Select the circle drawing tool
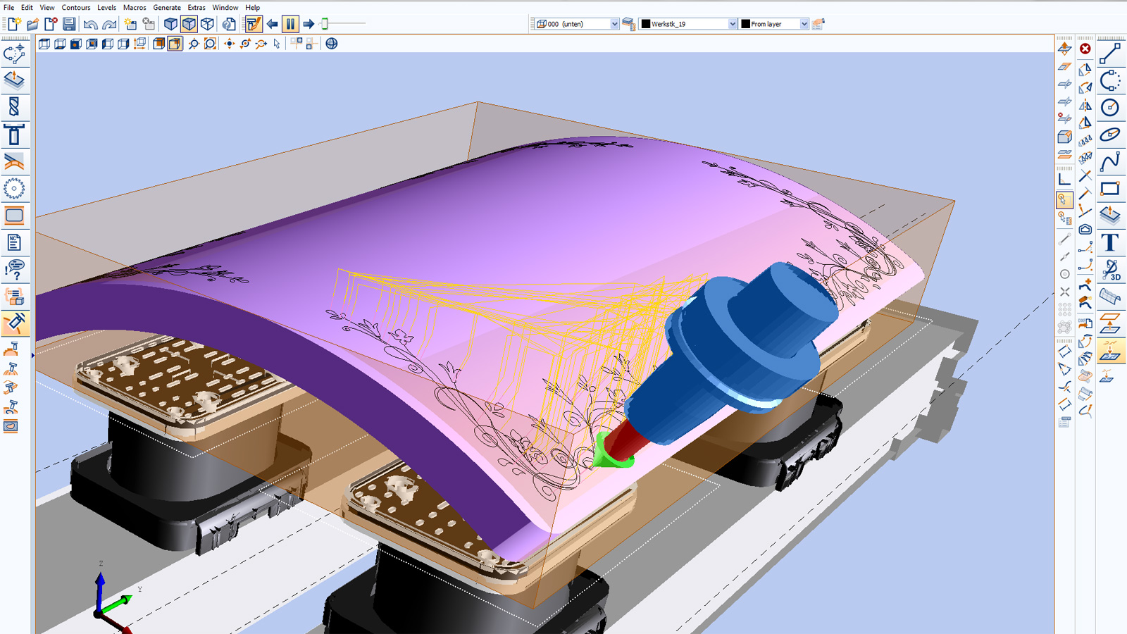 point(1110,107)
